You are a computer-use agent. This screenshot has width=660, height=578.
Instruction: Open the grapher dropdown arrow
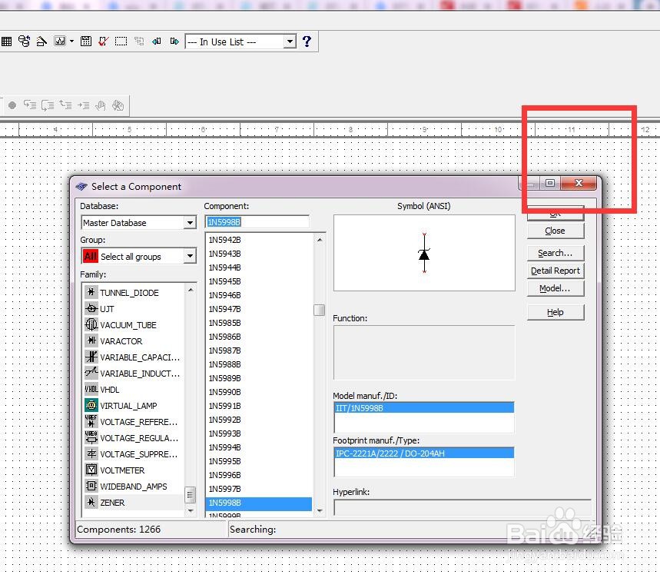coord(71,42)
